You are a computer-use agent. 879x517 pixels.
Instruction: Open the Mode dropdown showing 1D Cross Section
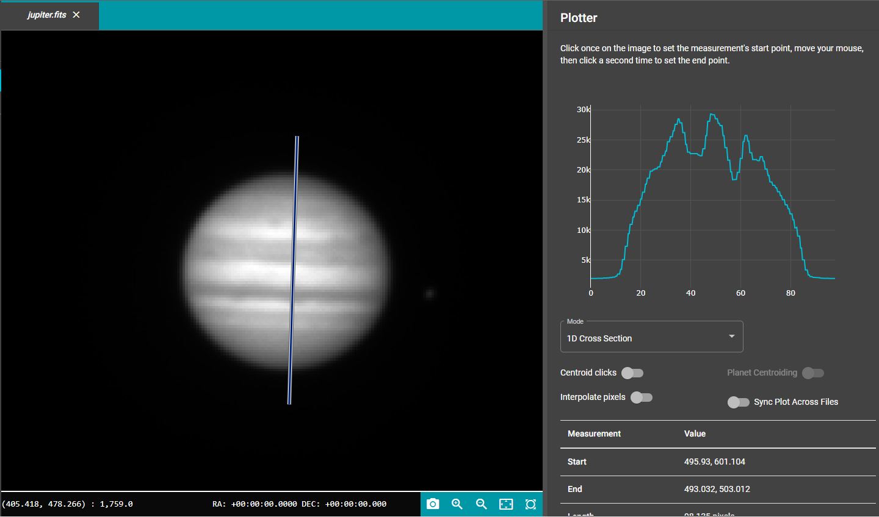pos(651,337)
